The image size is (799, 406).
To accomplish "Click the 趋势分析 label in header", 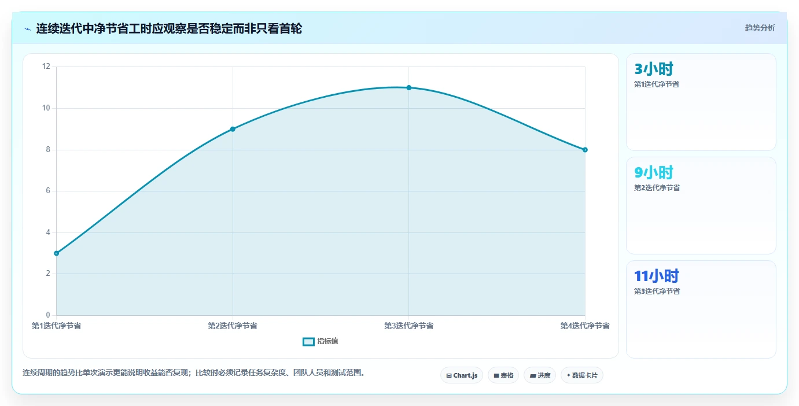I will coord(760,28).
